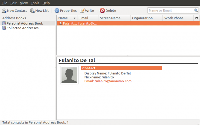Screen dimensions: 200x125
Task: Open the column picker icon
Action: (x=197, y=18)
